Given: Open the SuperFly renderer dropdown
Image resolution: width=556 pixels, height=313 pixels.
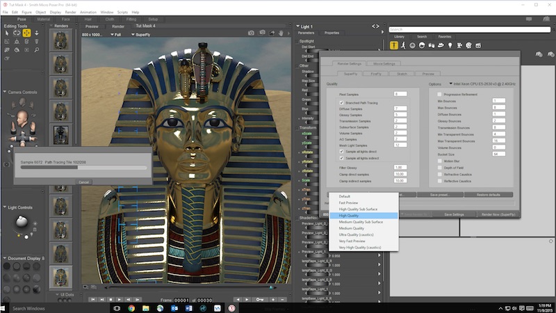Looking at the screenshot, I should [141, 34].
